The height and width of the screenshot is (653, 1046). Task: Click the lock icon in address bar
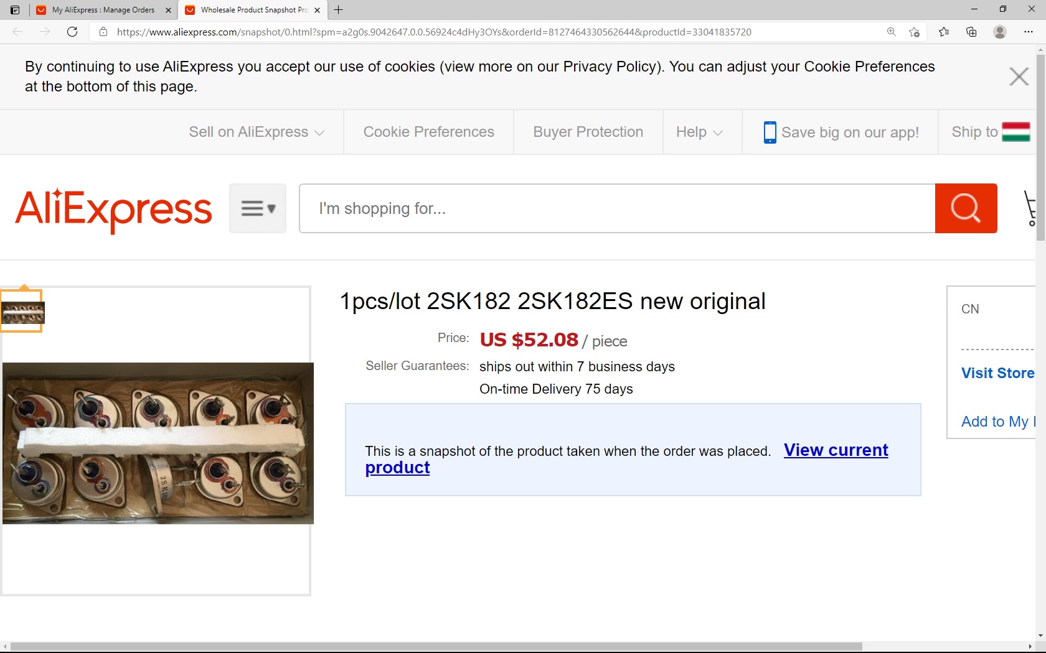pos(103,32)
